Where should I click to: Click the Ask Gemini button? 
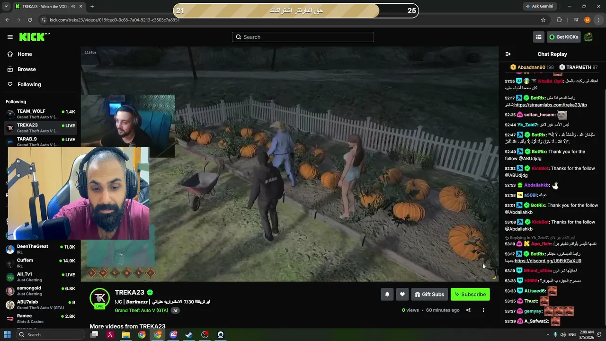pyautogui.click(x=539, y=6)
